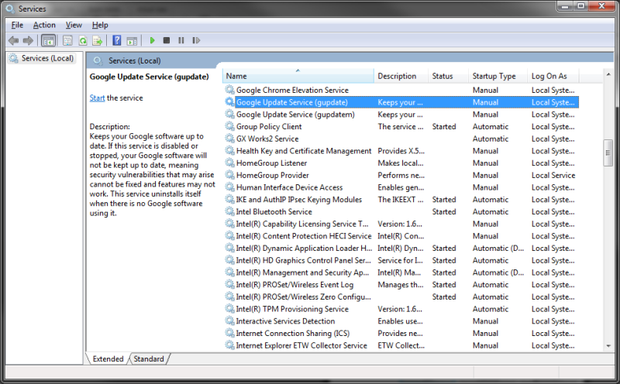This screenshot has height=384, width=620.
Task: Open the Help toolbar icon
Action: tap(117, 40)
